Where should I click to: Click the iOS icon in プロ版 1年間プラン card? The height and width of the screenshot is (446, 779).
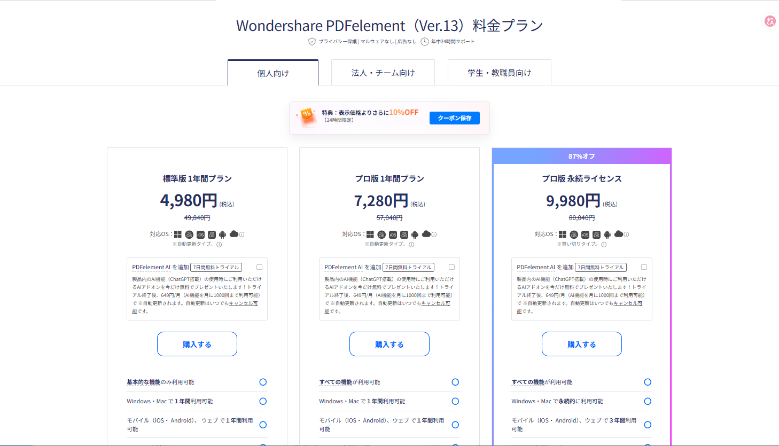(393, 234)
